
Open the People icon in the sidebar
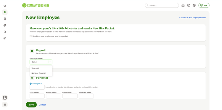coord(5,12)
